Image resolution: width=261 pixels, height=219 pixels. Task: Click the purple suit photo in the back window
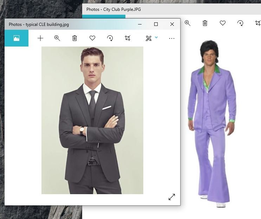coord(212,123)
